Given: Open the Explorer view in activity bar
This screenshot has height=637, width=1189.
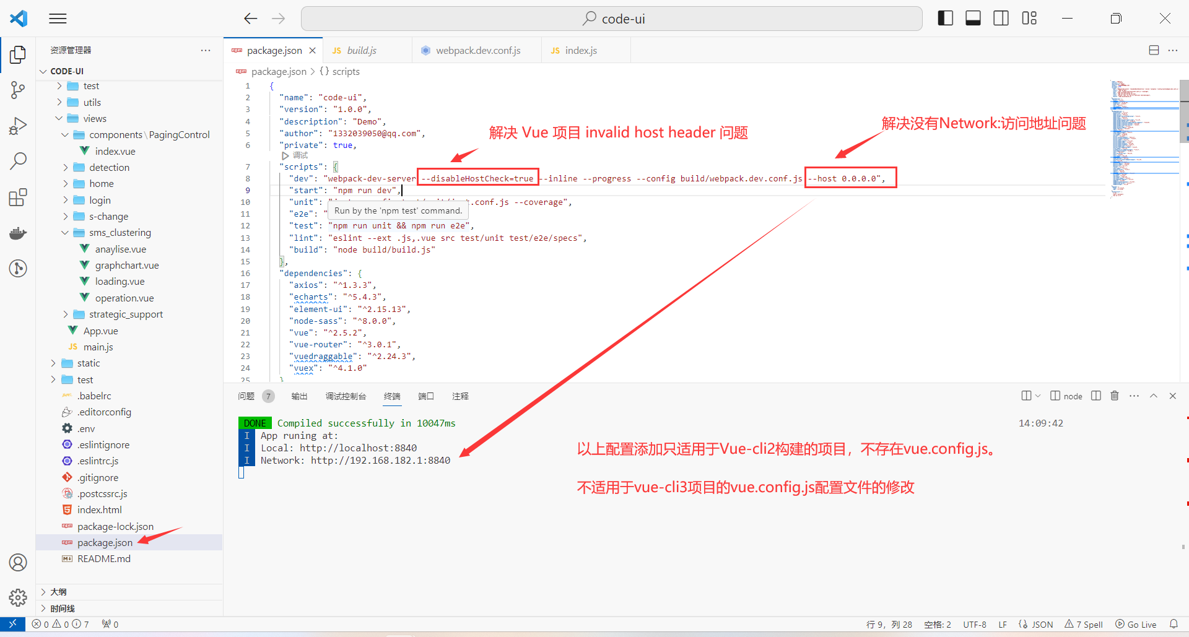Looking at the screenshot, I should 18,54.
